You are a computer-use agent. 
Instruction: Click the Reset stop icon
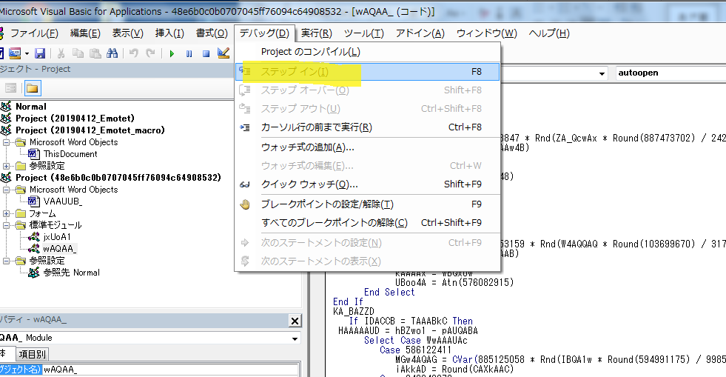click(x=206, y=54)
